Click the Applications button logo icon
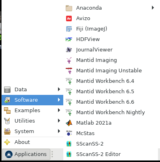The height and width of the screenshot is (162, 160). 9,154
